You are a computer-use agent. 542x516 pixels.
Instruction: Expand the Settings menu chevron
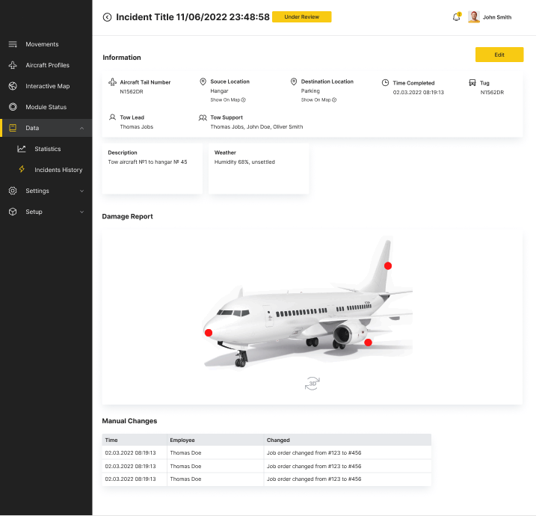click(81, 191)
